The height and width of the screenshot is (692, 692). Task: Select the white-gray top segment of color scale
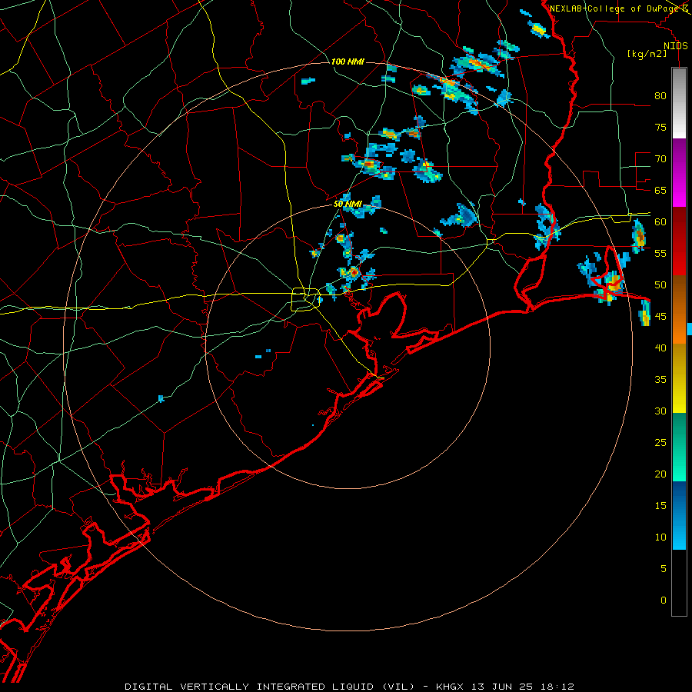[679, 103]
